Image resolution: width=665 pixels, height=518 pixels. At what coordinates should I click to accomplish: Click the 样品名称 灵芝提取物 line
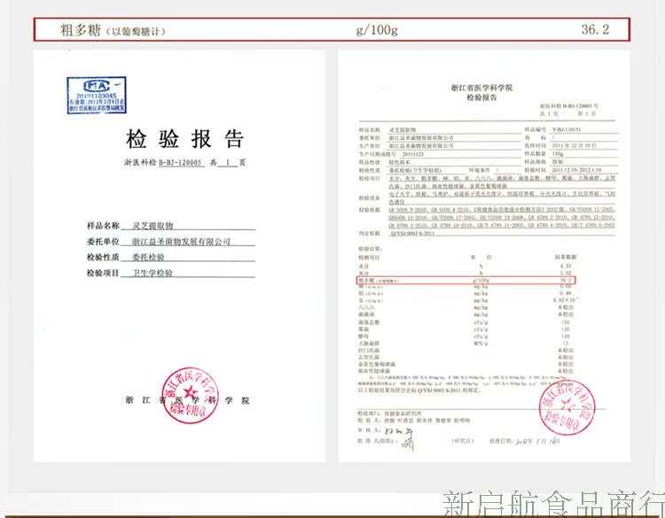pos(171,225)
